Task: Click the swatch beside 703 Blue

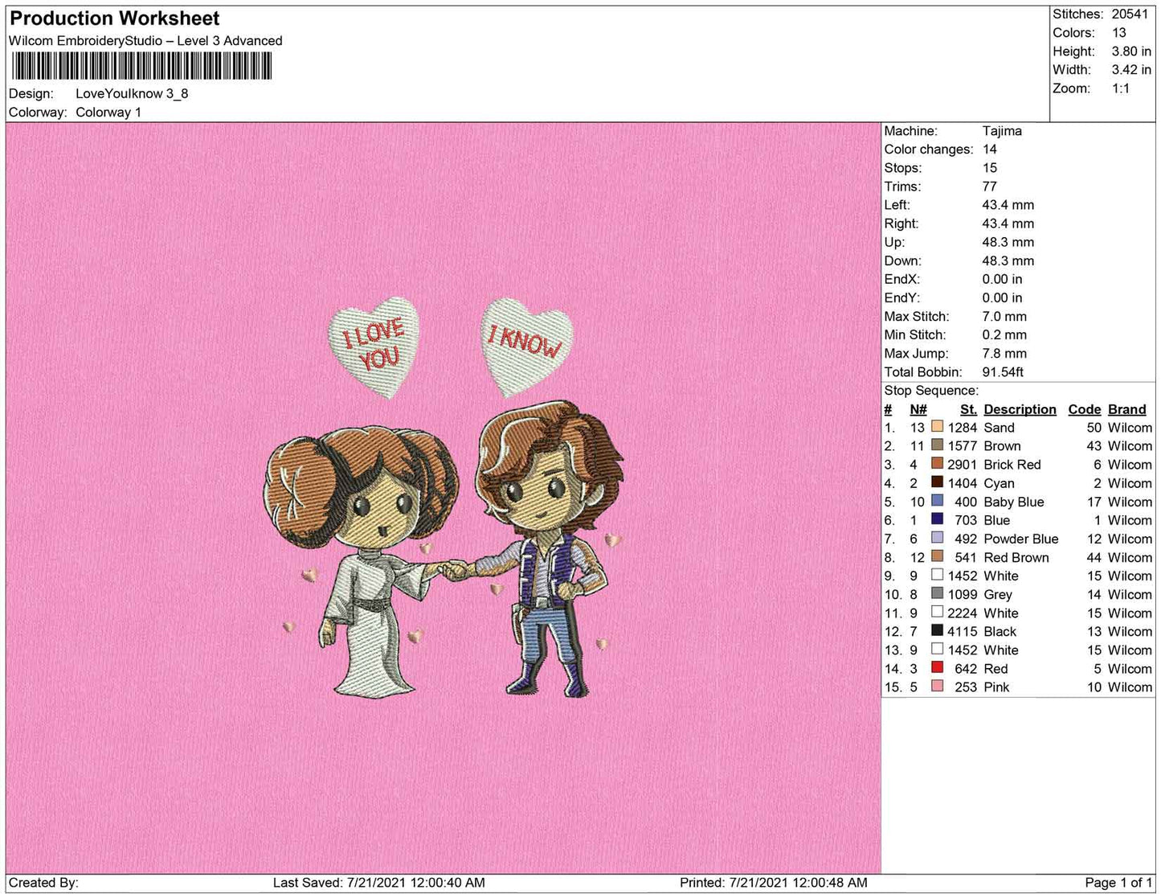Action: (x=937, y=519)
